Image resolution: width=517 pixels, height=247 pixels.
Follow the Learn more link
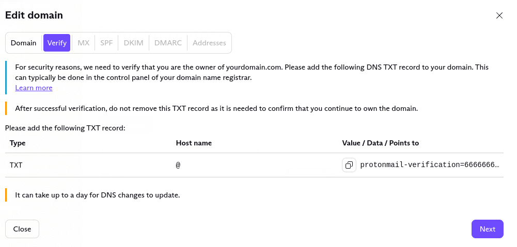(34, 88)
